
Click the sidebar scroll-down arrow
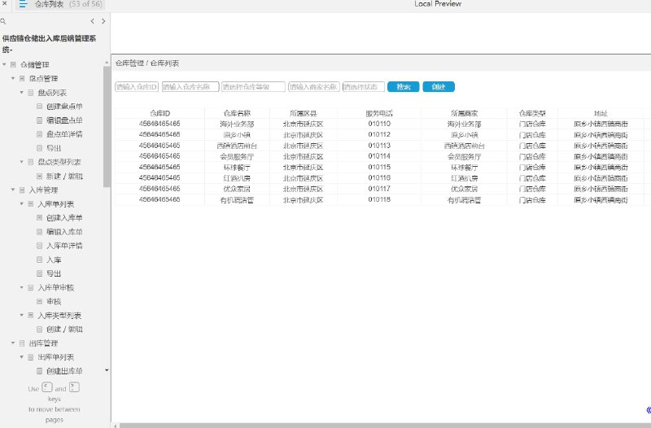pyautogui.click(x=107, y=370)
